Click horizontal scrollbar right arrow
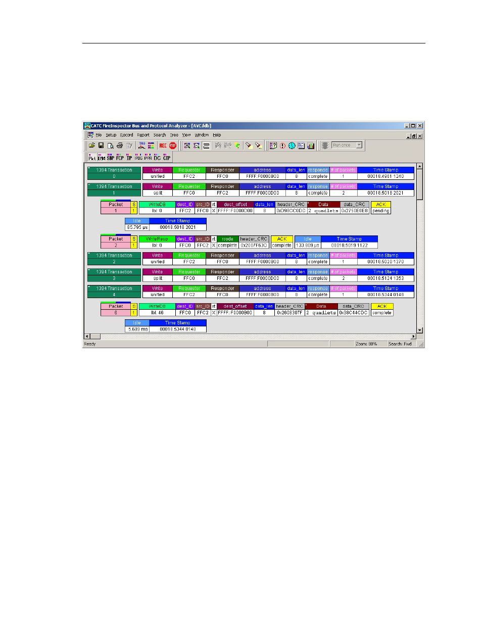The width and height of the screenshot is (482, 624). coord(414,337)
